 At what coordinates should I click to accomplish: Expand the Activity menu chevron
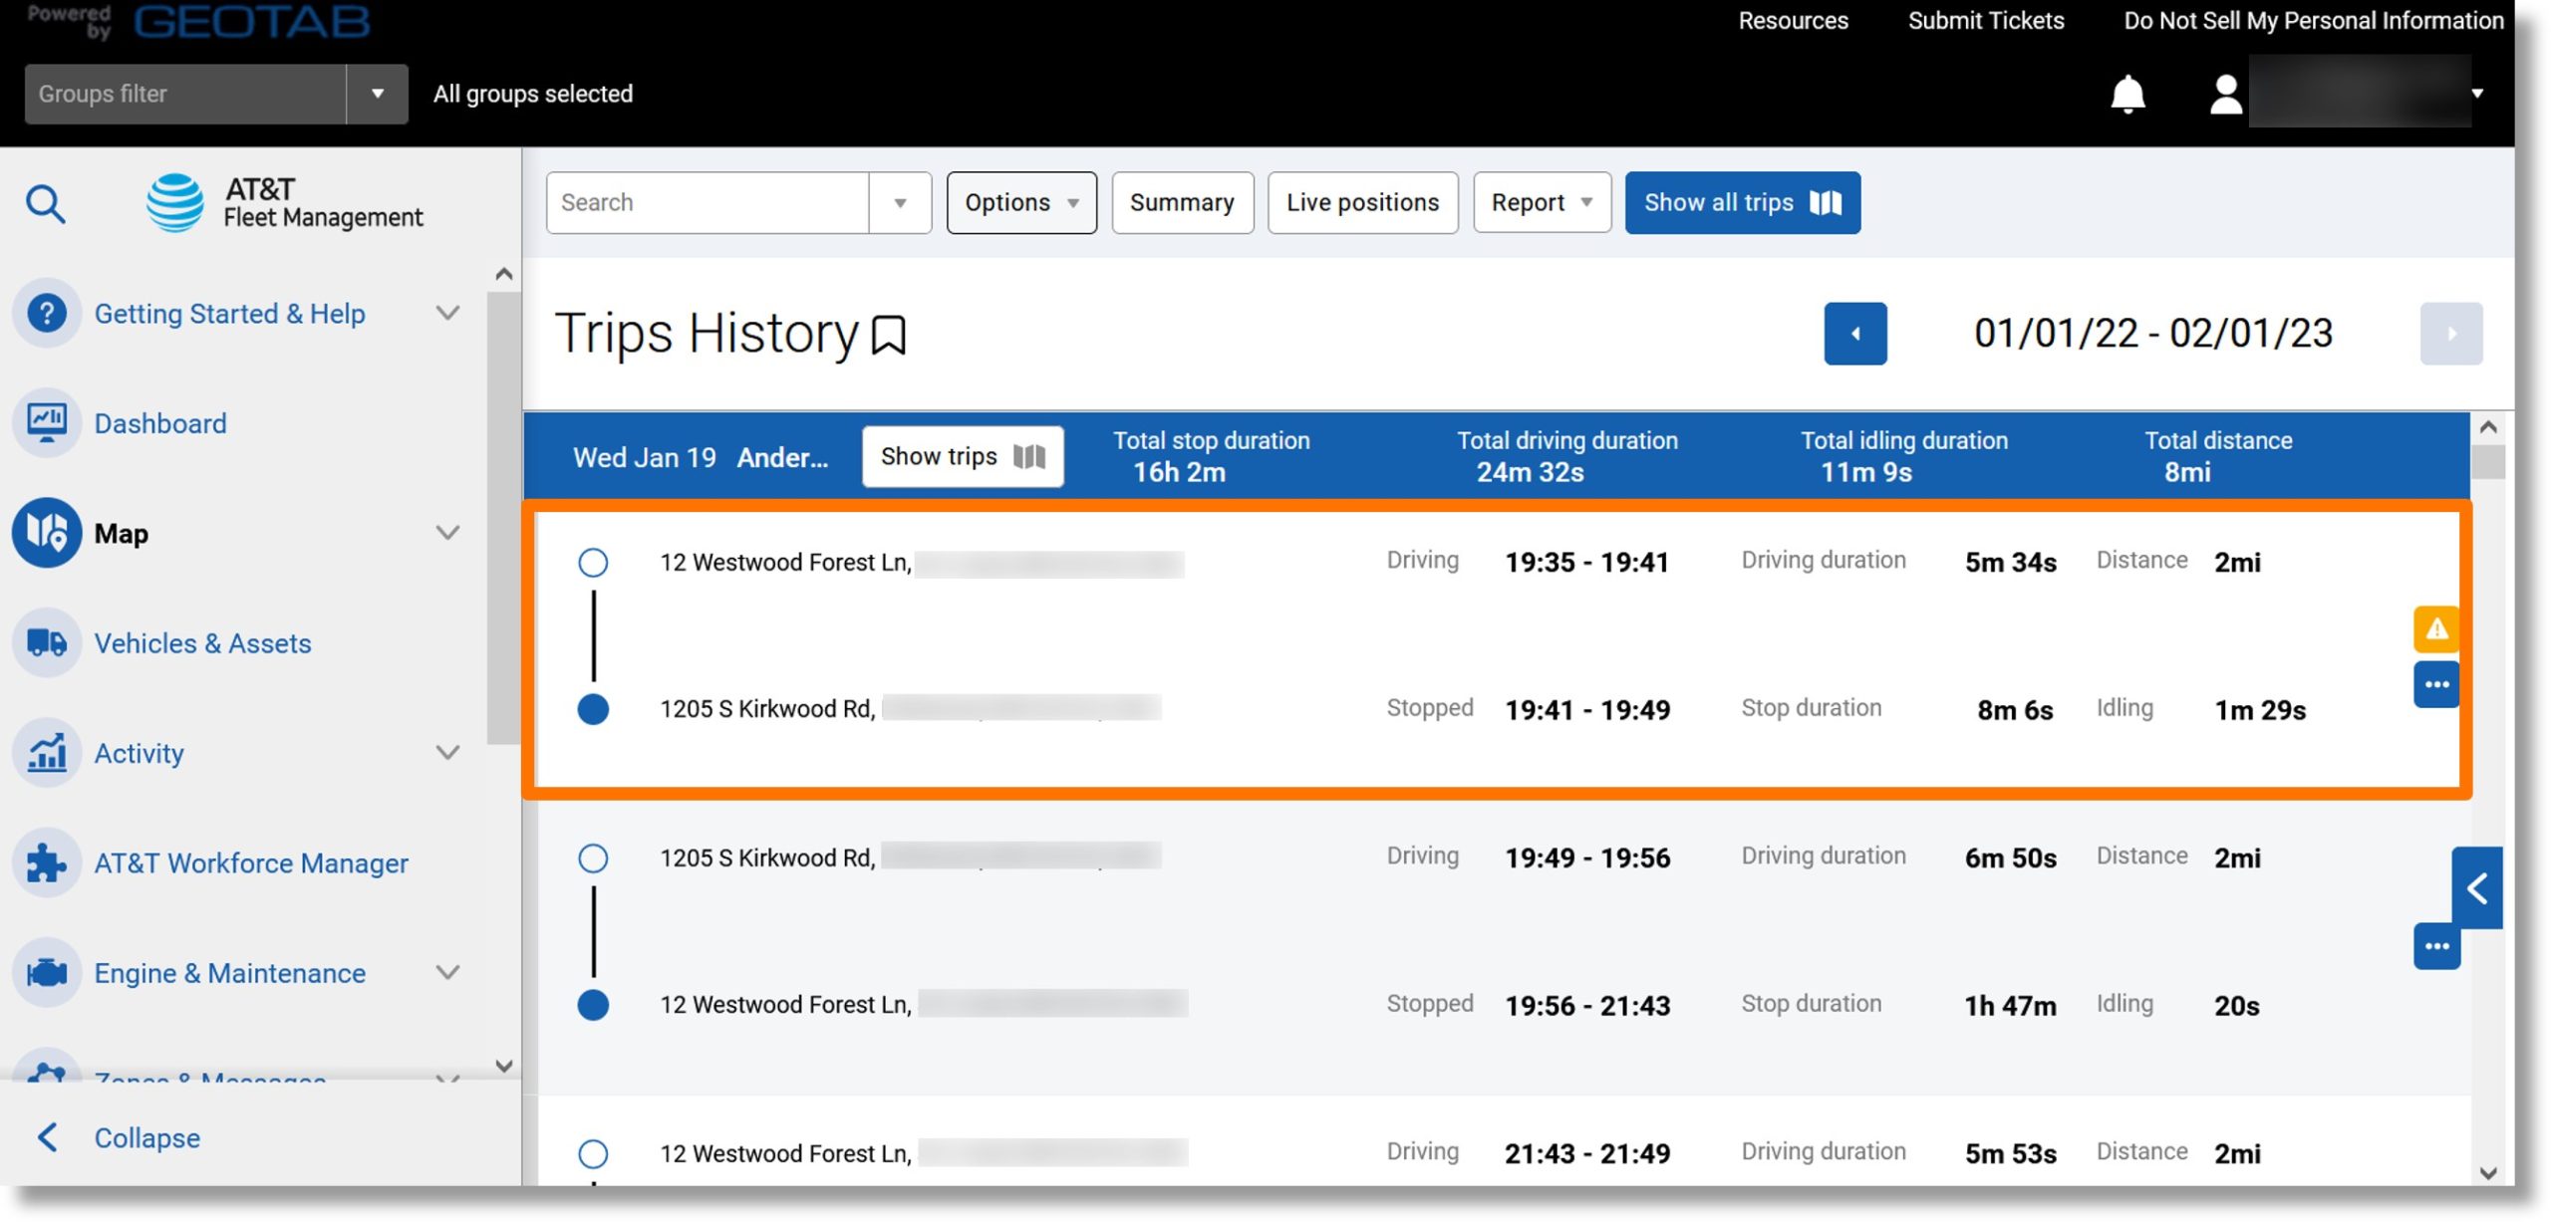point(448,753)
